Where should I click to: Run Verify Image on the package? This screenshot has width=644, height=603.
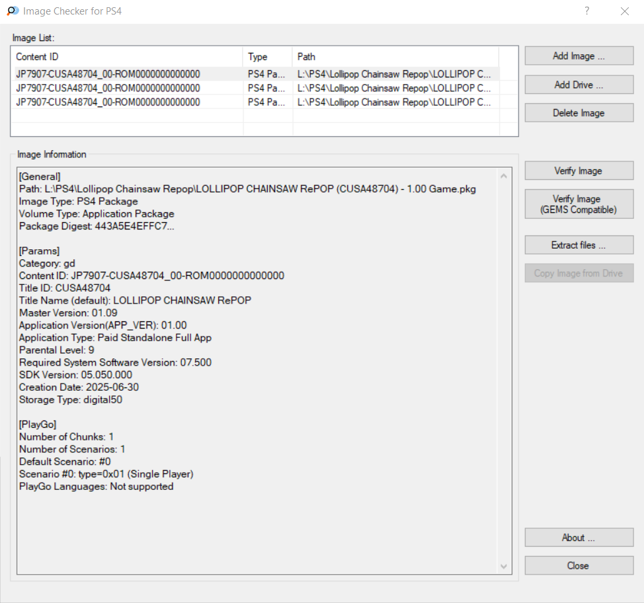[579, 171]
